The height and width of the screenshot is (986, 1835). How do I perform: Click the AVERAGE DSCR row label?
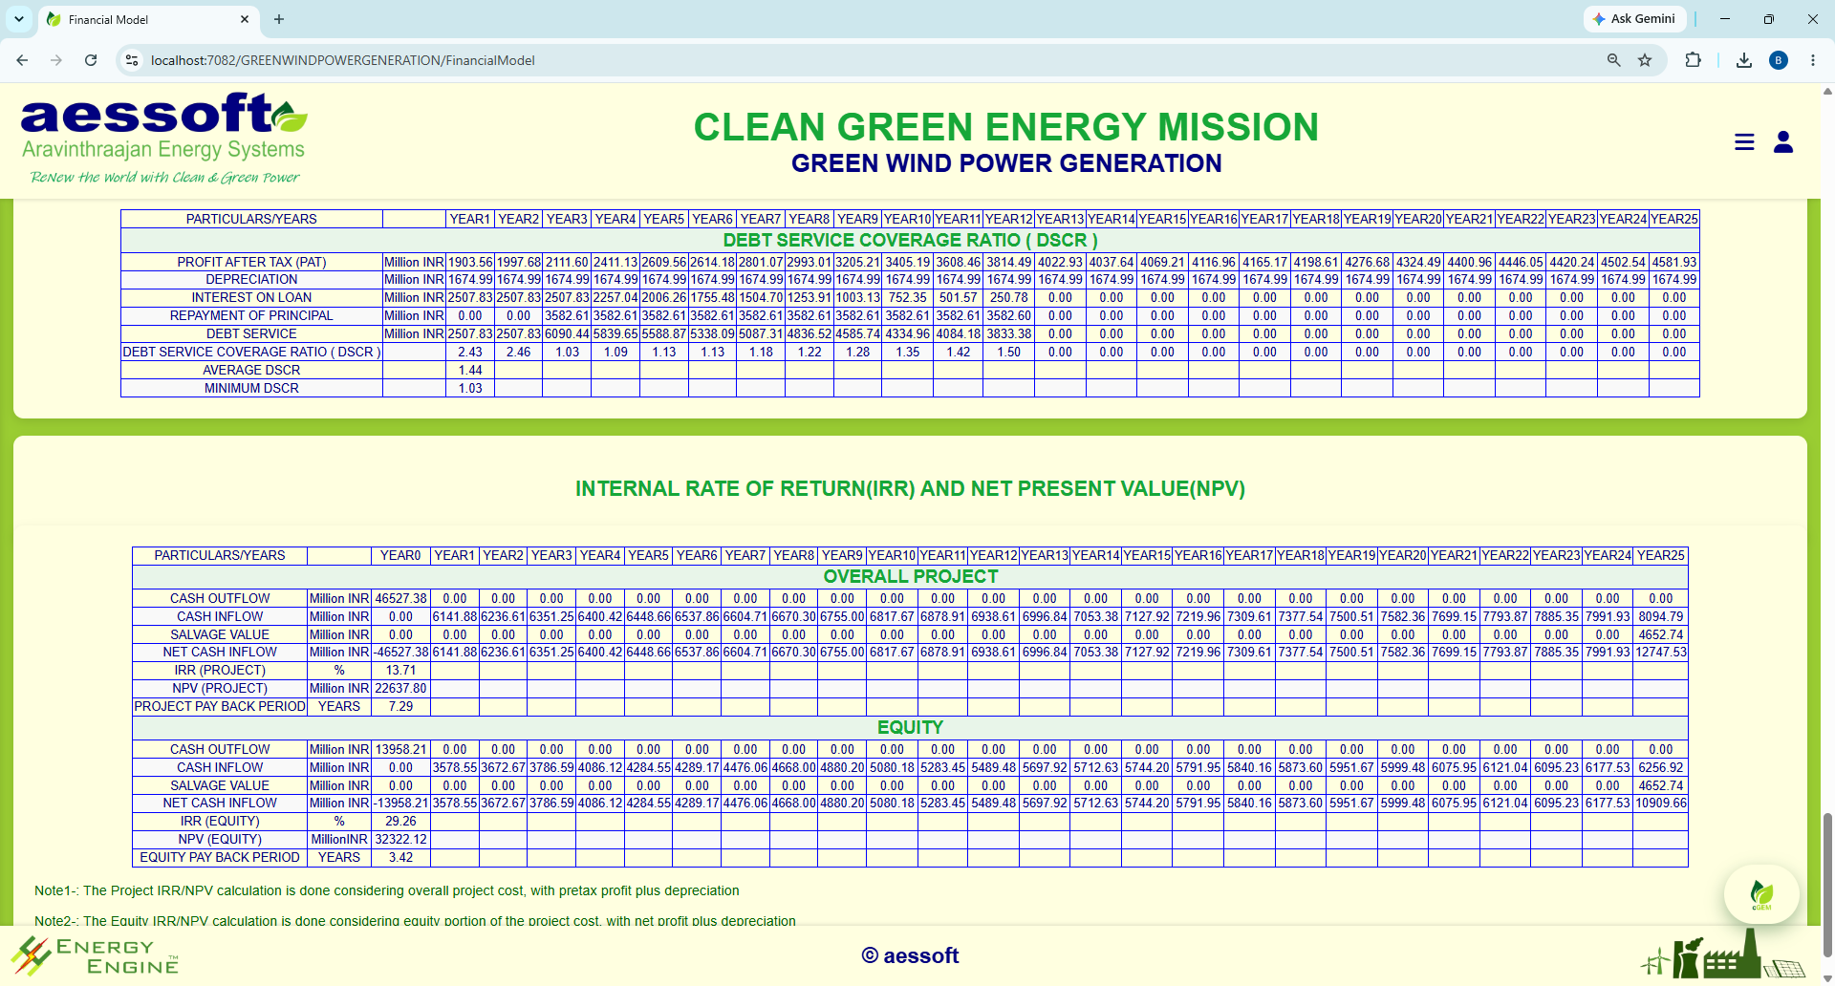(251, 370)
